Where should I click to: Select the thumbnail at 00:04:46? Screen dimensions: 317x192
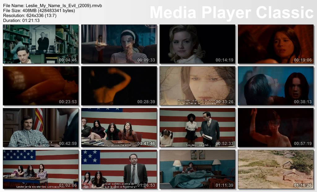[x=41, y=44]
